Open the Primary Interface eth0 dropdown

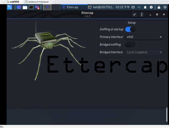[x=144, y=37]
